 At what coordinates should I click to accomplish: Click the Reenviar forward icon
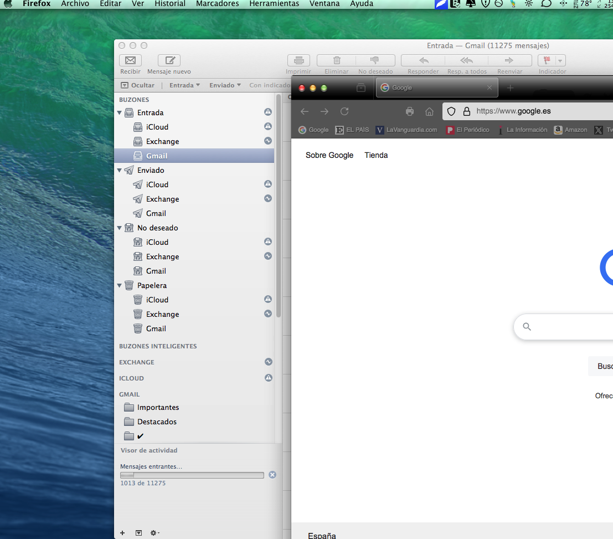tap(509, 61)
